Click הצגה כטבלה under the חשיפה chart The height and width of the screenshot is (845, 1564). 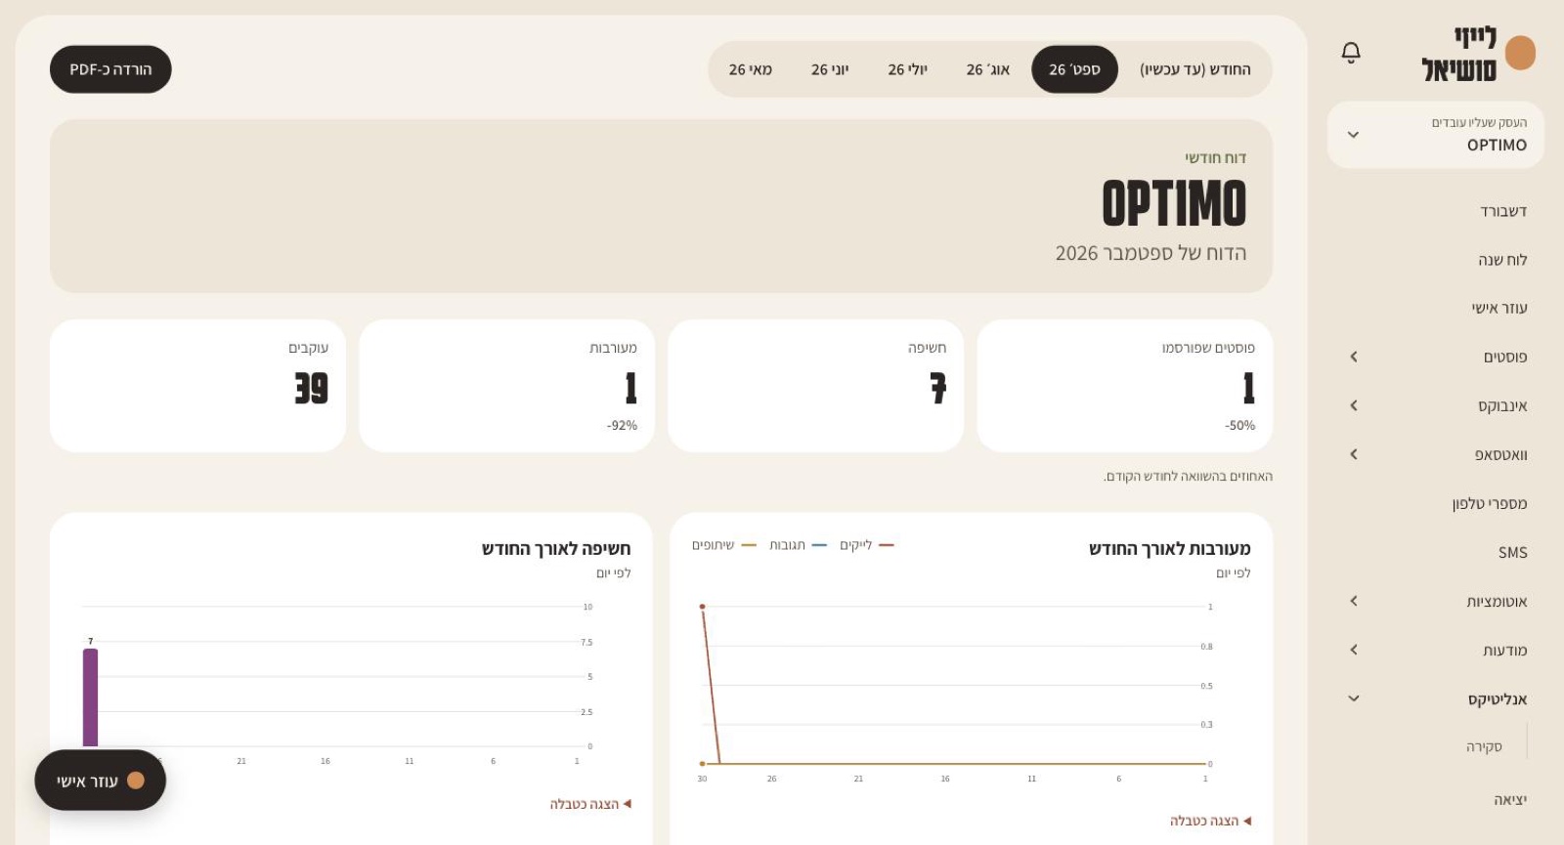[x=590, y=804]
